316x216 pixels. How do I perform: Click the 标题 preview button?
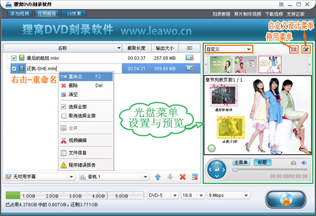262,162
